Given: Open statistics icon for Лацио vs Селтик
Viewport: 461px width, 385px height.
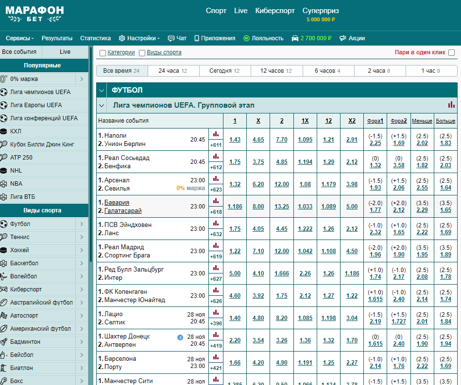Looking at the screenshot, I should (x=216, y=313).
